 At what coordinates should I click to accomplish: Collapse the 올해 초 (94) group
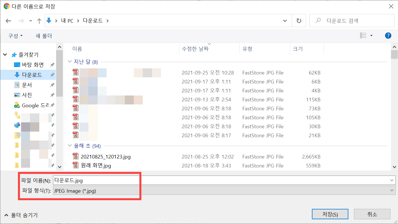[x=70, y=146]
